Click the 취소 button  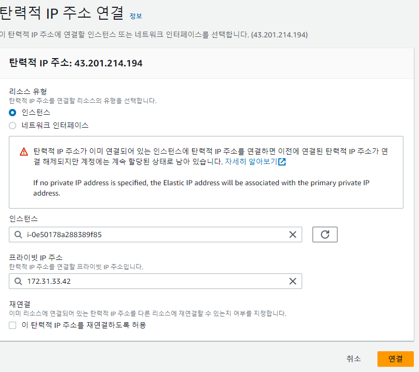click(x=352, y=359)
